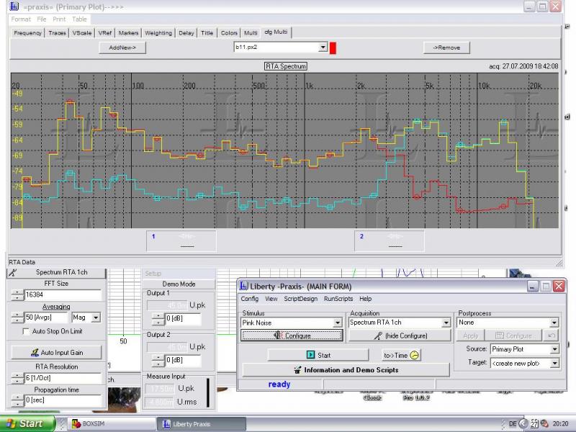The width and height of the screenshot is (576, 432).
Task: Click the Stimulus Configure speaker button
Action: click(x=292, y=336)
